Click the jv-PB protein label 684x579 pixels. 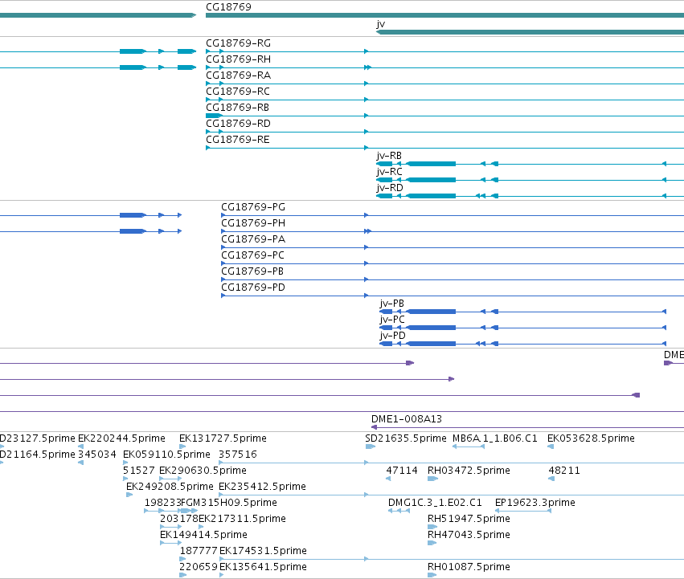[391, 304]
